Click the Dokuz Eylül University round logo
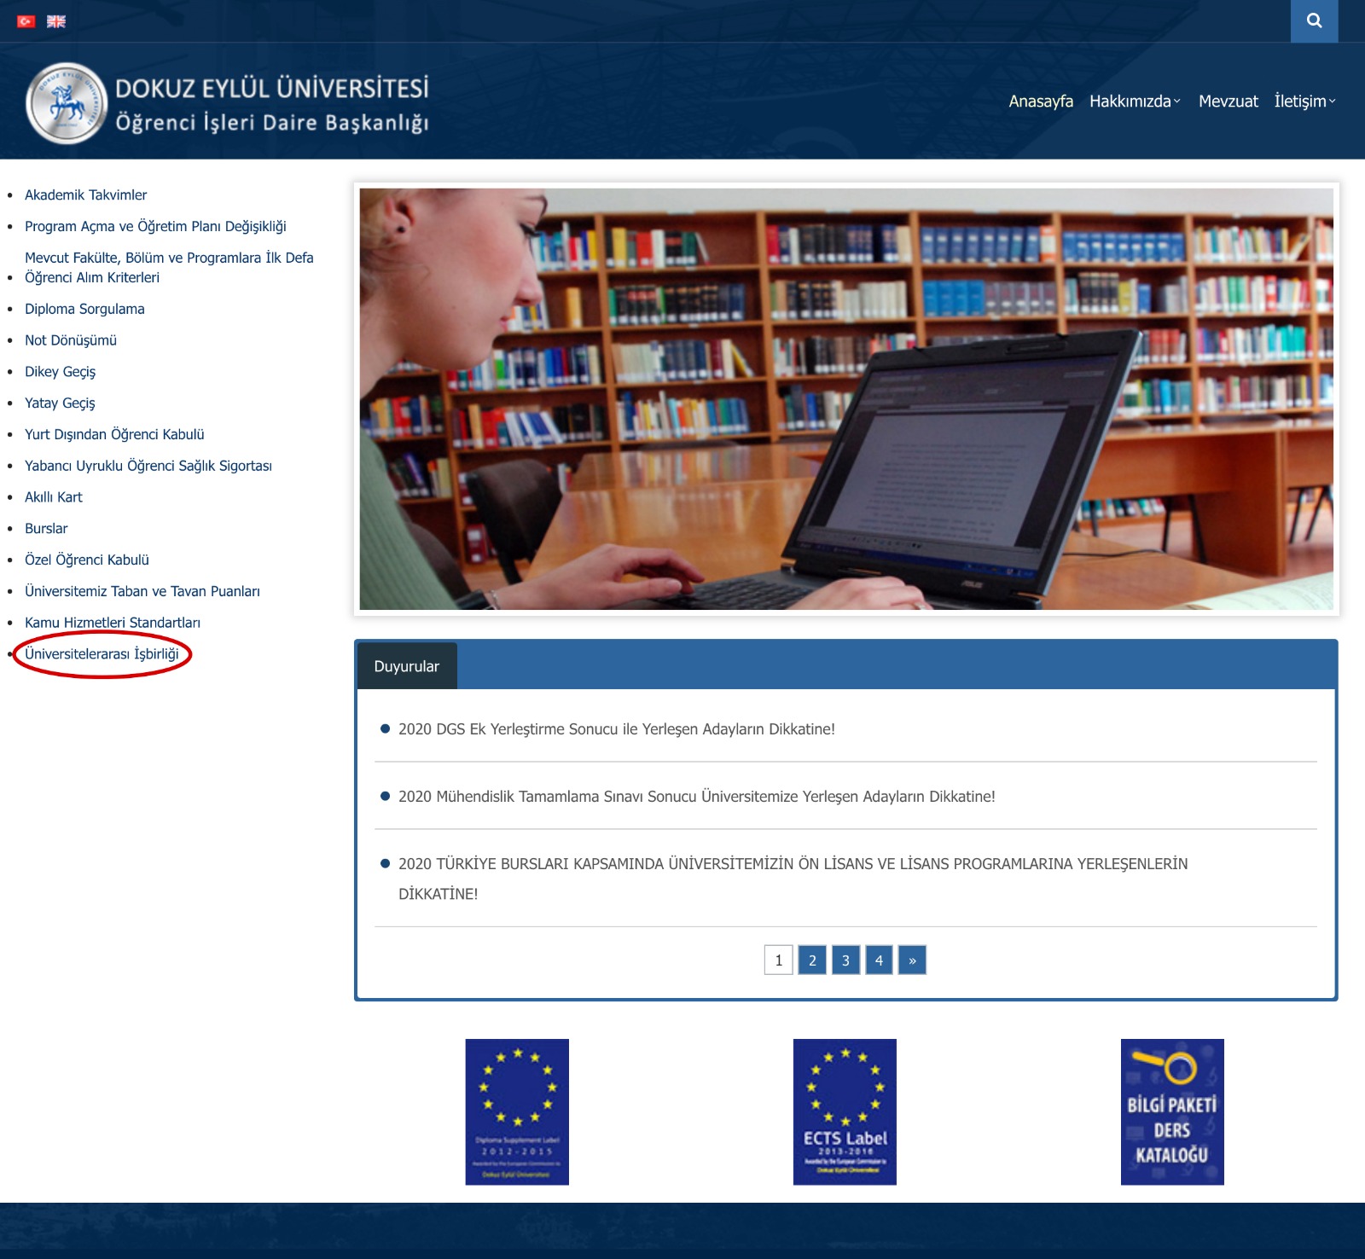 pyautogui.click(x=67, y=103)
